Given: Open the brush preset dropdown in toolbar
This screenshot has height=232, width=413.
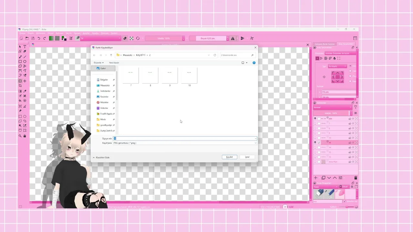Looking at the screenshot, I should point(101,38).
